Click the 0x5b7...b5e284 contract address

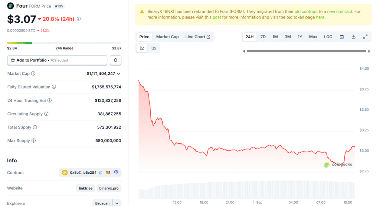pos(83,173)
